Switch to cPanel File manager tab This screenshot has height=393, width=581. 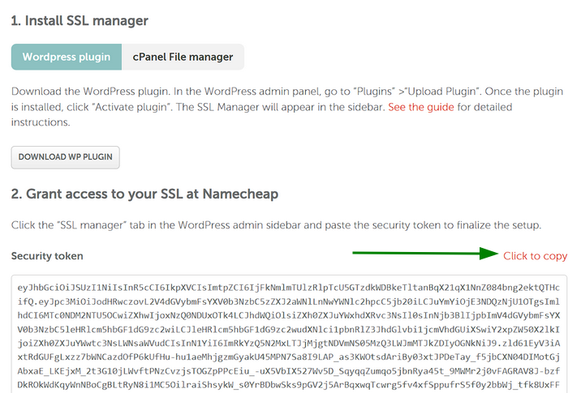(x=183, y=57)
